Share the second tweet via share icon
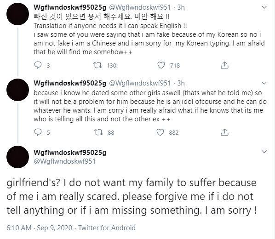 tap(224, 132)
